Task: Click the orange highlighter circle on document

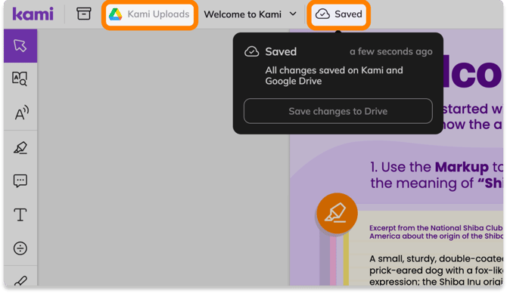Action: (x=337, y=213)
